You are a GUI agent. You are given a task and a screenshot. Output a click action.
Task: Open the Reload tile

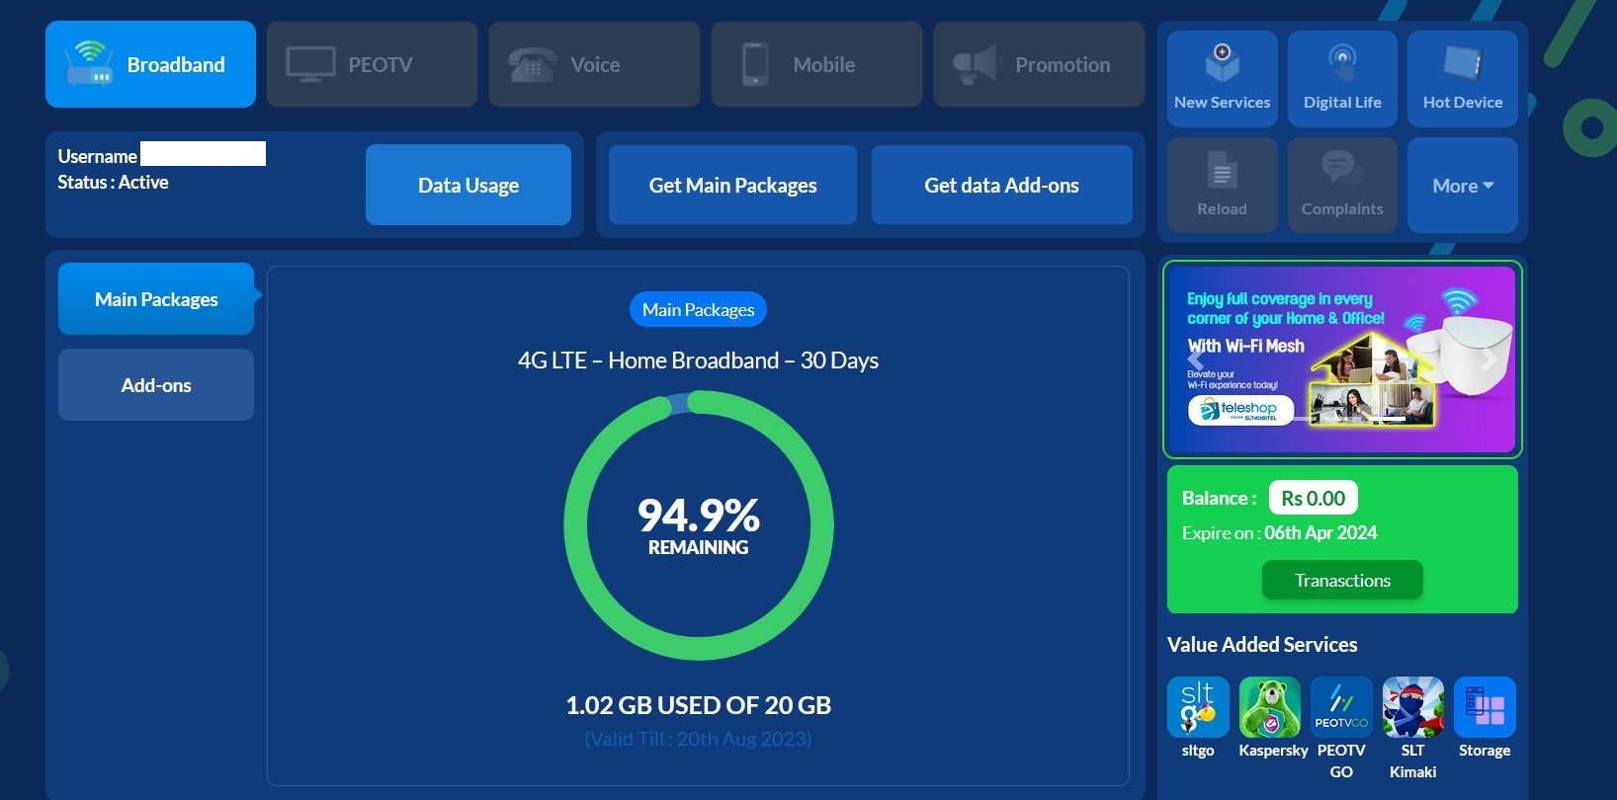1223,186
